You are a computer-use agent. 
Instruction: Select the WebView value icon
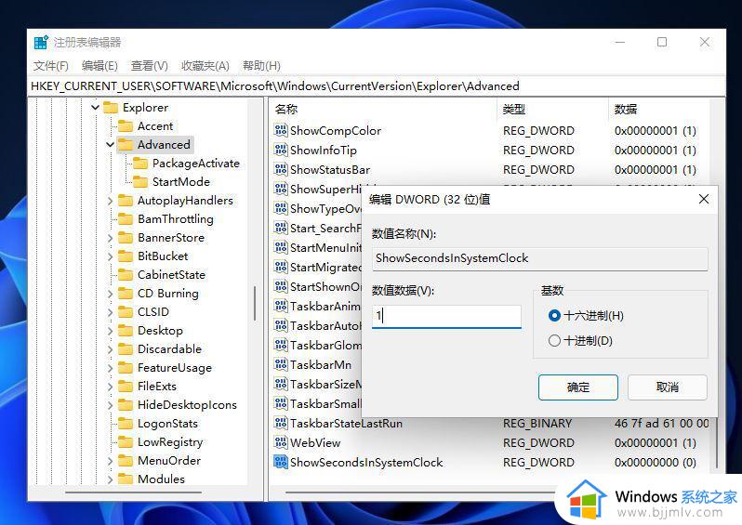point(281,442)
